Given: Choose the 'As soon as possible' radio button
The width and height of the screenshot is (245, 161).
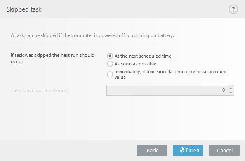Looking at the screenshot, I should pyautogui.click(x=110, y=64).
